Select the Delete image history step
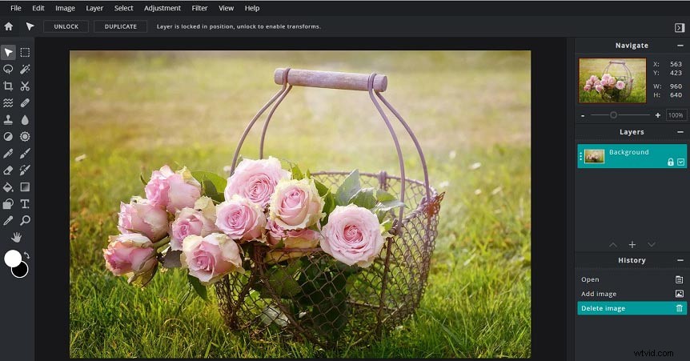The width and height of the screenshot is (690, 361). pos(632,308)
